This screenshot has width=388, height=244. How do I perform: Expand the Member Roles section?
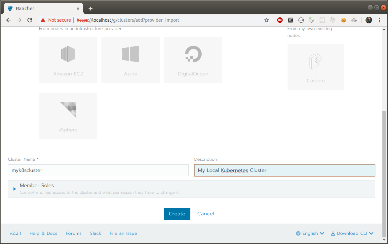point(191,189)
